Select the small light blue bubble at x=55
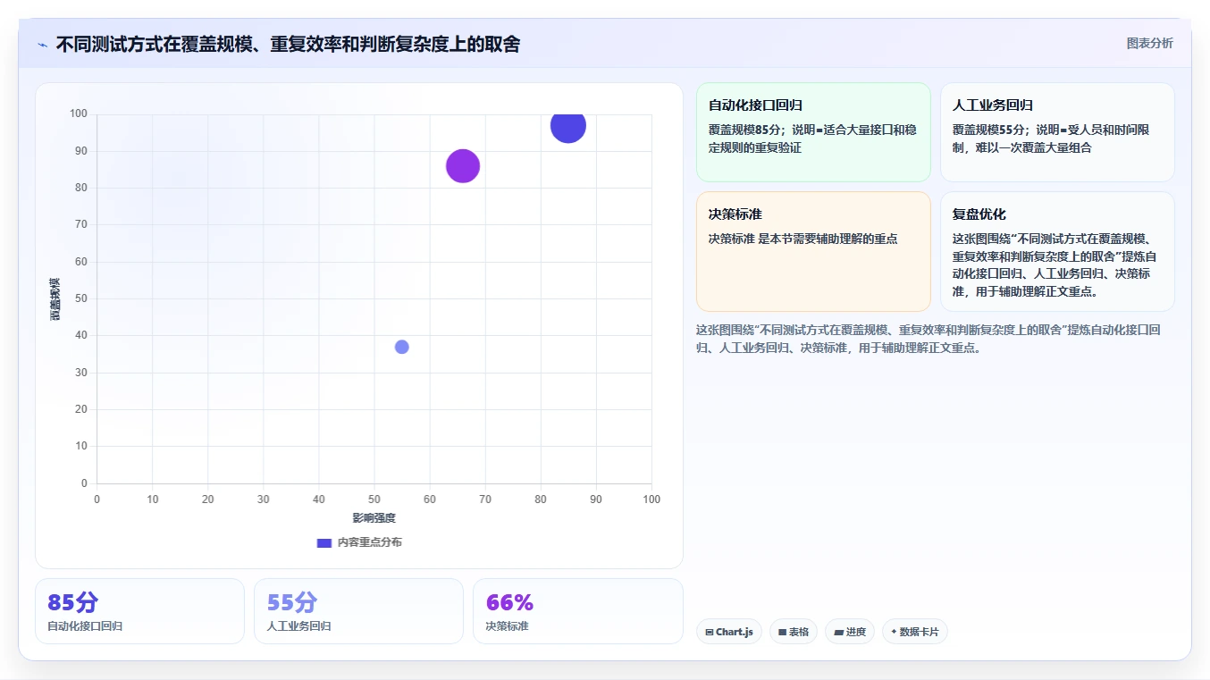 coord(402,347)
